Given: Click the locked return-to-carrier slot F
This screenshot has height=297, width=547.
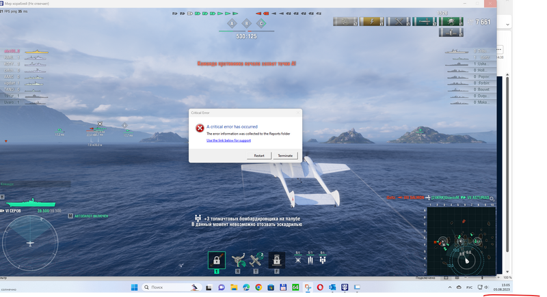Looking at the screenshot, I should coord(277,260).
